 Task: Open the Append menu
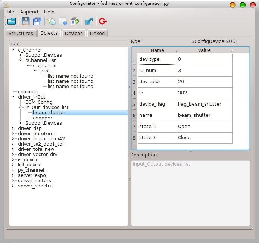click(29, 12)
